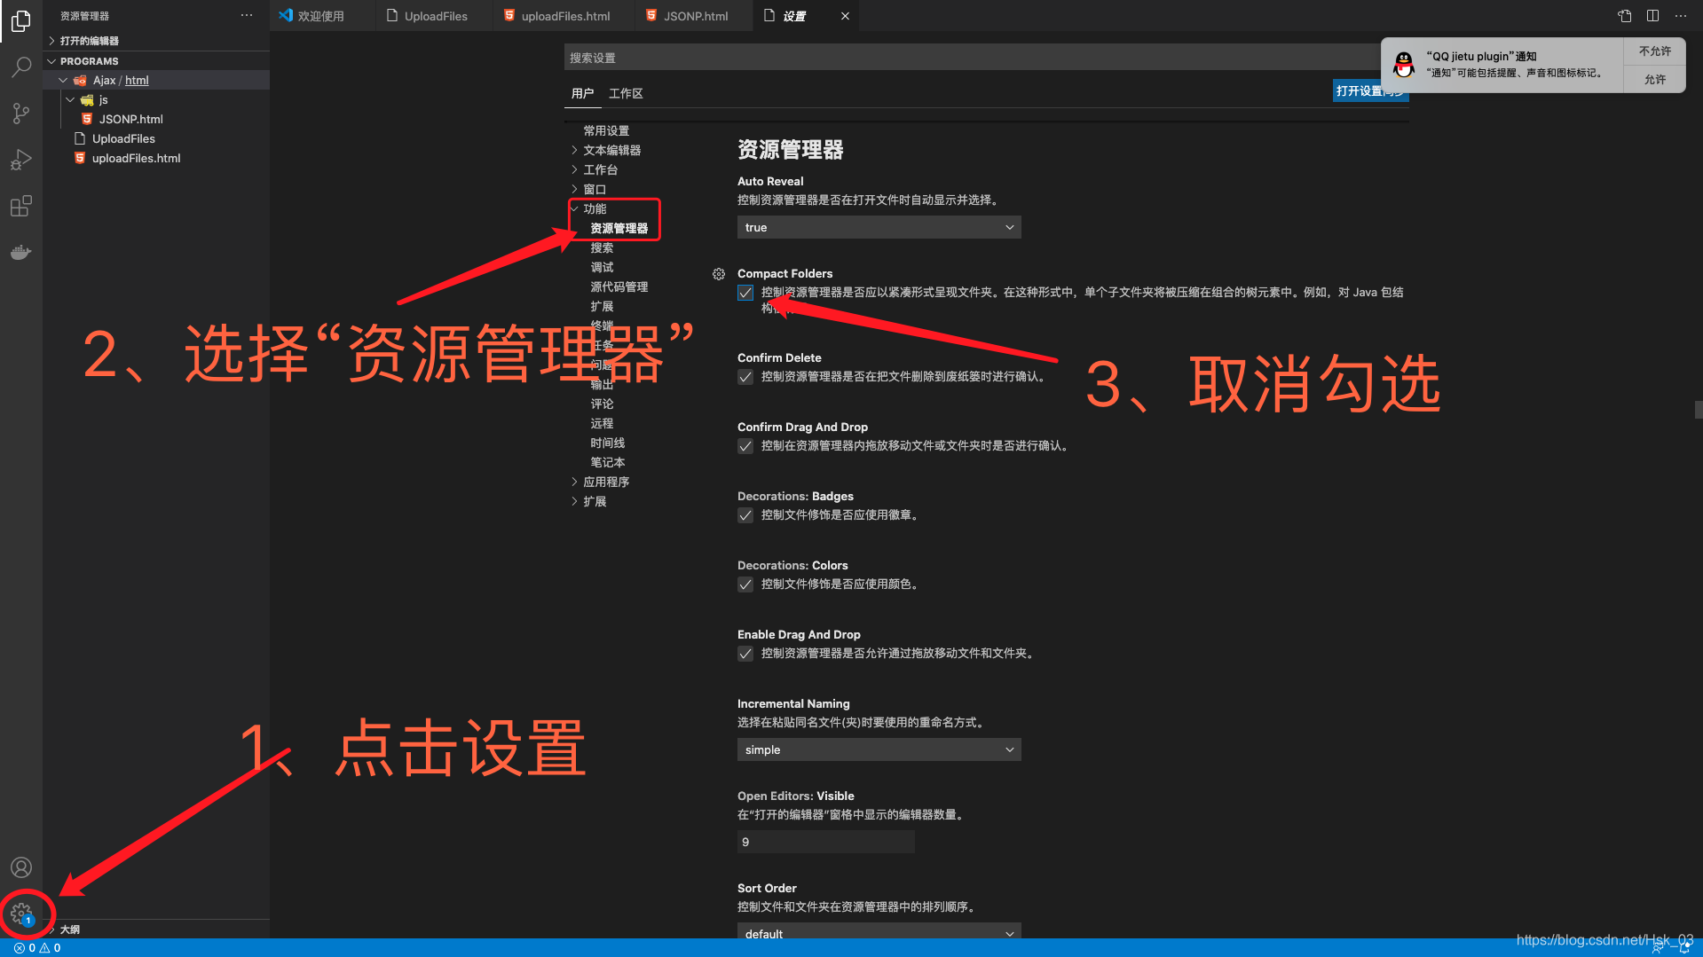Click Open Editors Visible number field
The image size is (1703, 957).
[825, 843]
